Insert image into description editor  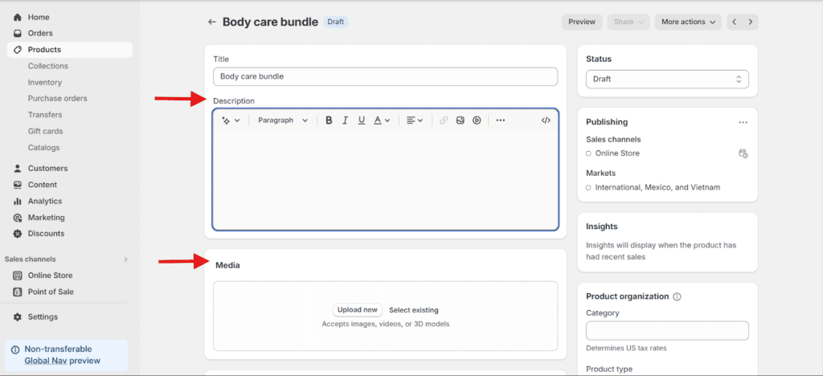[461, 121]
